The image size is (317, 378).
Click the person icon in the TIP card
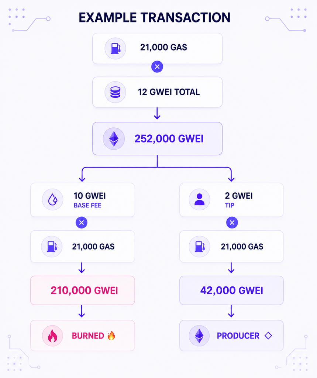click(199, 200)
